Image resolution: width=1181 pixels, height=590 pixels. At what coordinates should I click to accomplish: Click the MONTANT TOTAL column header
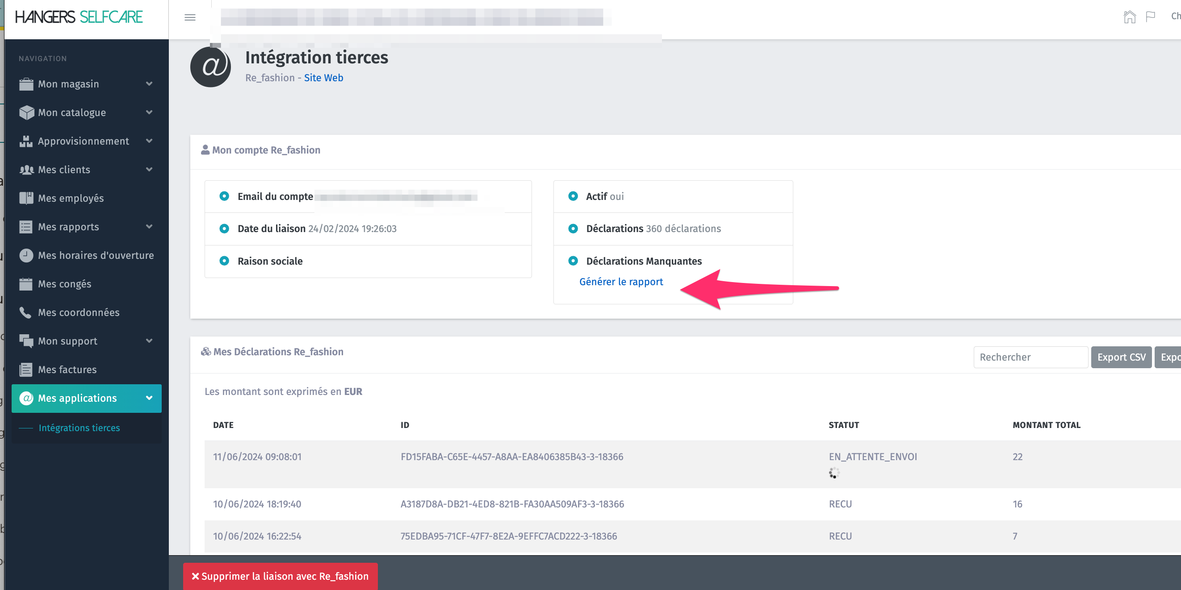pyautogui.click(x=1047, y=425)
